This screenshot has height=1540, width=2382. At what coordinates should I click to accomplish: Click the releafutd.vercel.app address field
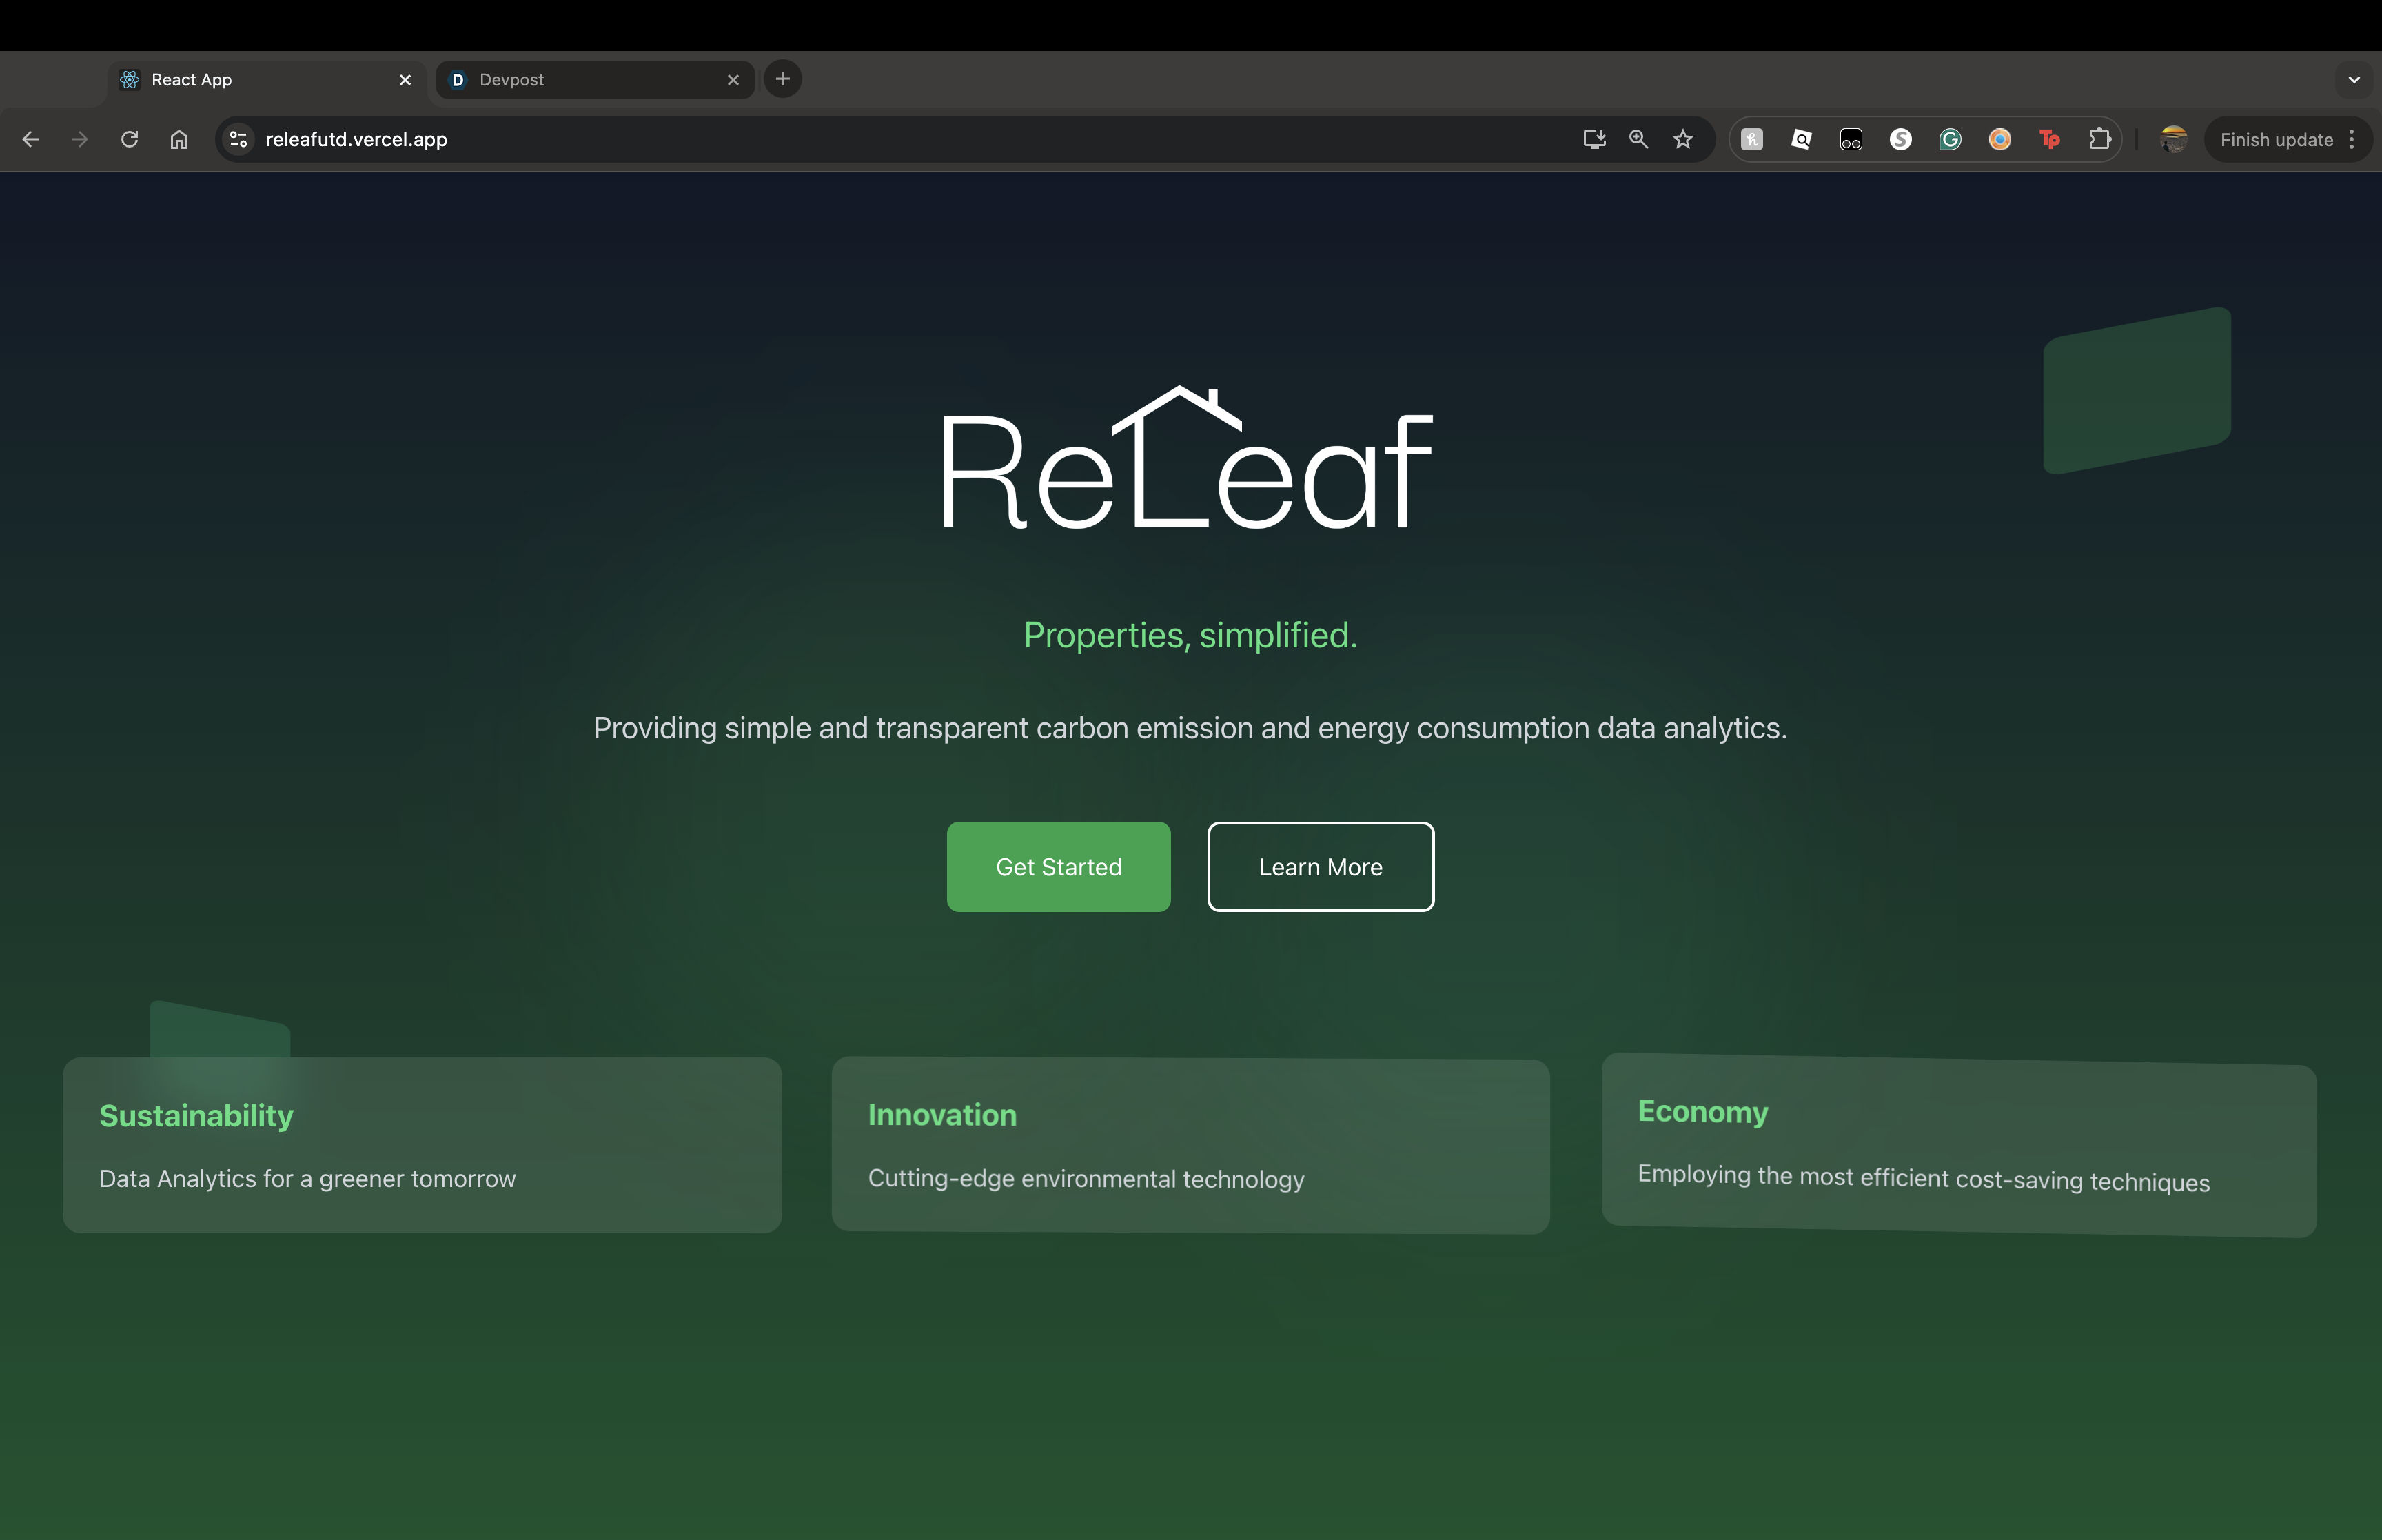coord(800,140)
